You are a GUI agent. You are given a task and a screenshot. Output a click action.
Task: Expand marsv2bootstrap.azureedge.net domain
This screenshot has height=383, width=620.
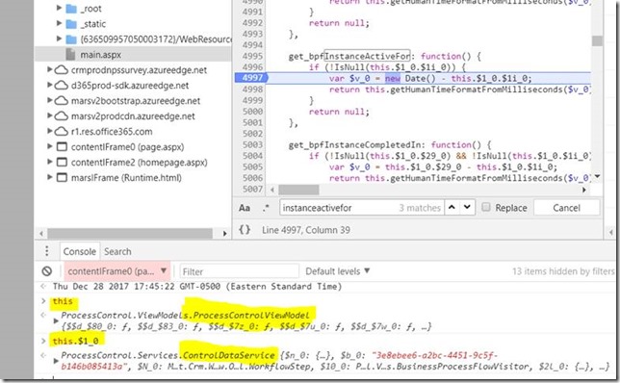point(49,100)
